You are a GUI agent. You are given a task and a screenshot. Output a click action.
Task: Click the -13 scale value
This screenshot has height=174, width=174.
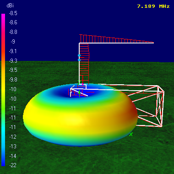pos(13,146)
